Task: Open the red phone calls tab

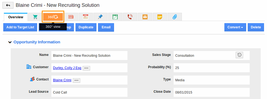Action: point(130,17)
